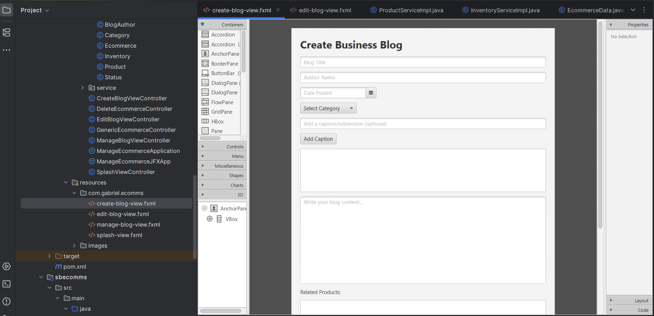Open the Problems warning icon in sidebar
The height and width of the screenshot is (316, 654).
7,302
